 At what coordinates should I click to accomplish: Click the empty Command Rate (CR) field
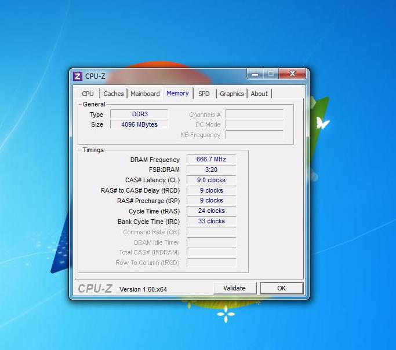tap(211, 231)
